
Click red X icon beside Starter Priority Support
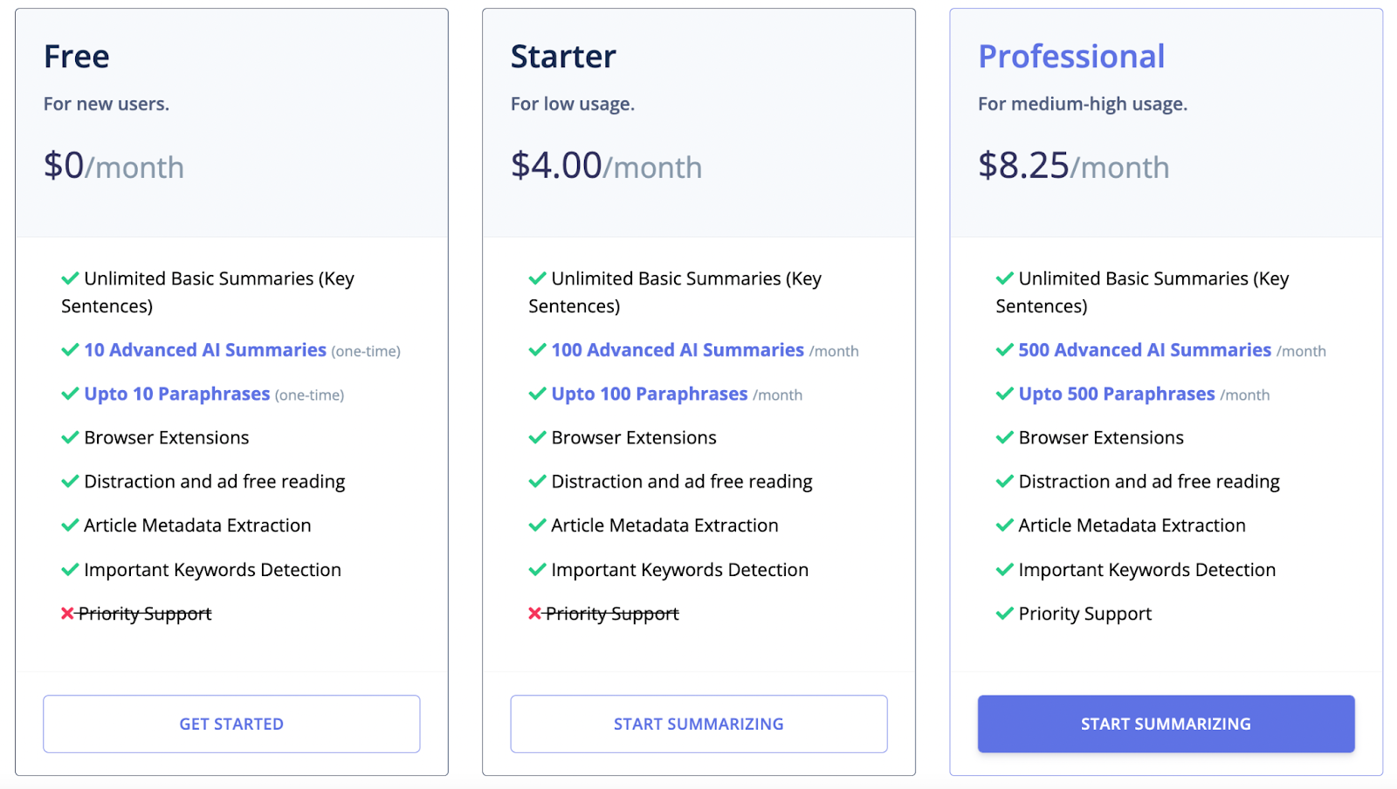pos(534,614)
